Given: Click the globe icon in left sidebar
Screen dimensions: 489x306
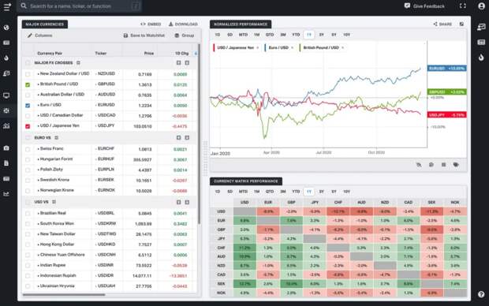Looking at the screenshot, I should pyautogui.click(x=6, y=28).
